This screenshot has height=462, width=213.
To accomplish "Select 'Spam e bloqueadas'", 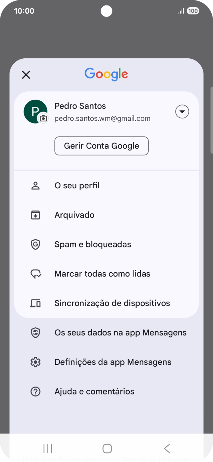I will (x=93, y=244).
